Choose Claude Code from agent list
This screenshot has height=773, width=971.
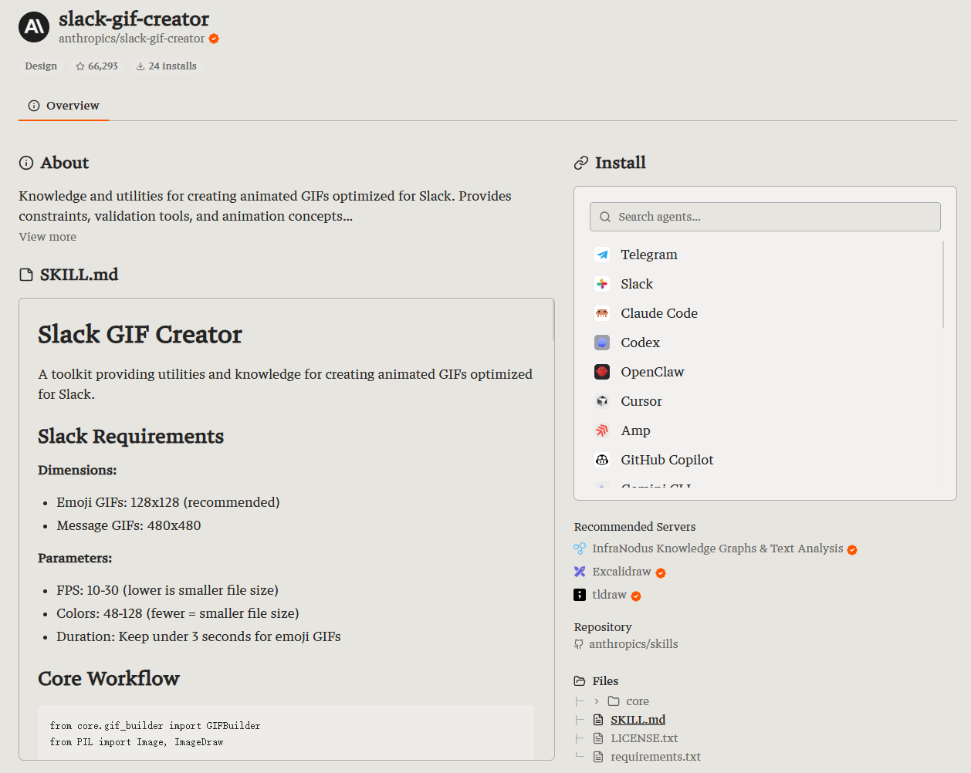765,313
